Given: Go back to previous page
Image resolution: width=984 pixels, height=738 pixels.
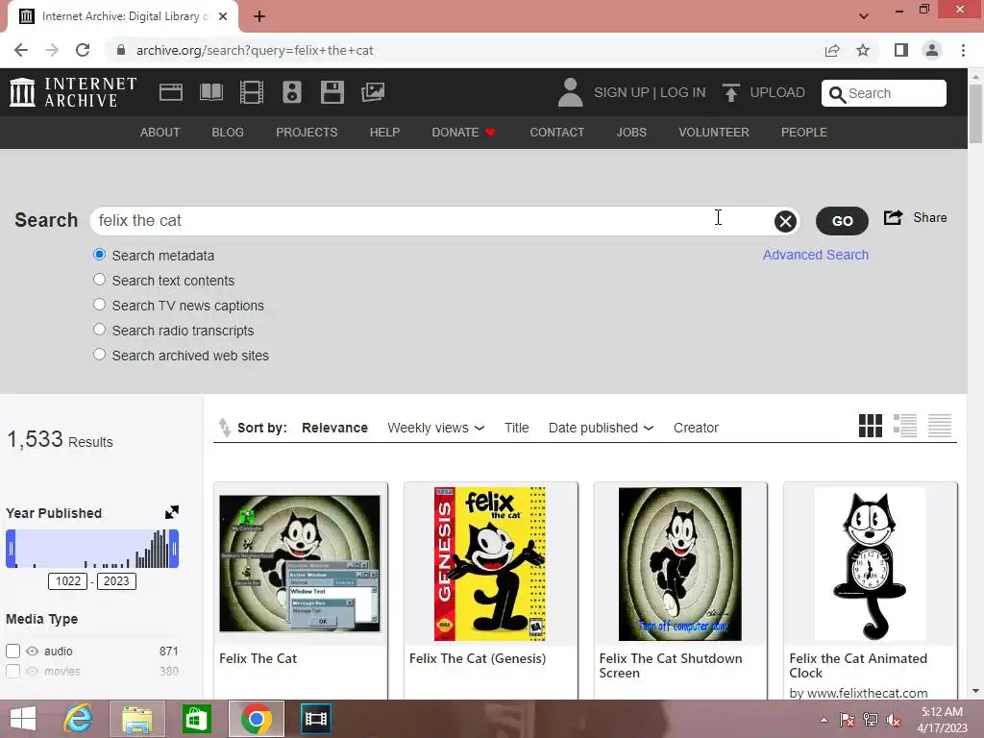Looking at the screenshot, I should tap(21, 50).
